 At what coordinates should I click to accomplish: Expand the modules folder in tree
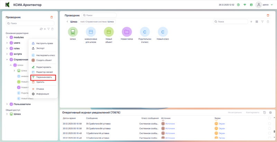tap(7, 37)
